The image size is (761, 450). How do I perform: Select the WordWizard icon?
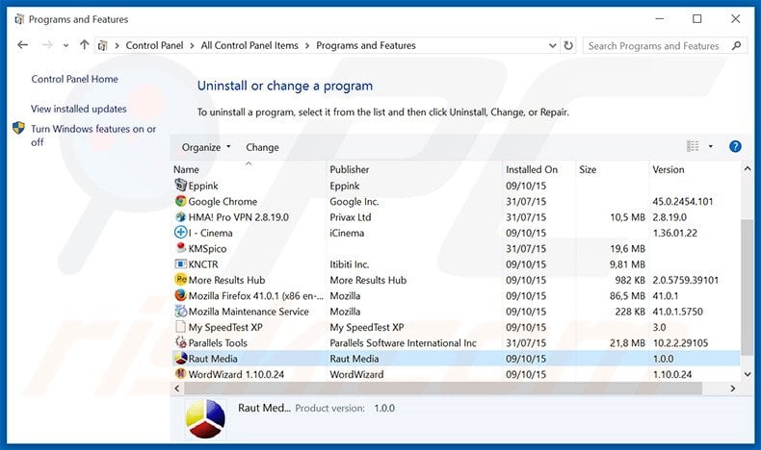[180, 374]
